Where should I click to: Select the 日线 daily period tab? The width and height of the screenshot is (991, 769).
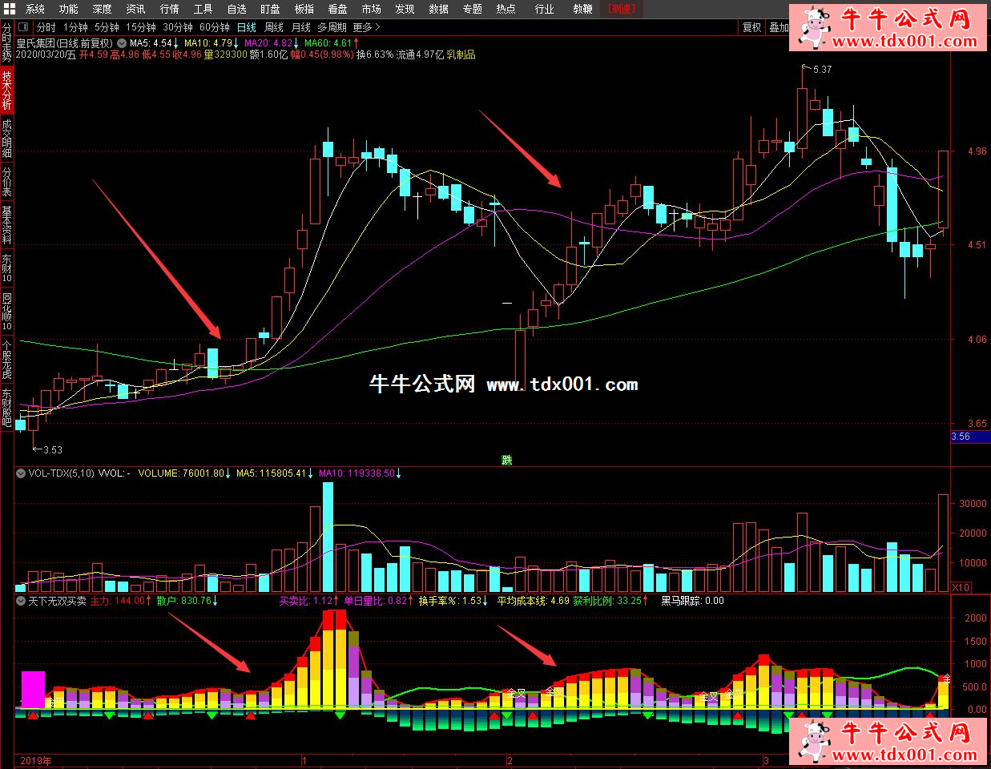coord(247,27)
